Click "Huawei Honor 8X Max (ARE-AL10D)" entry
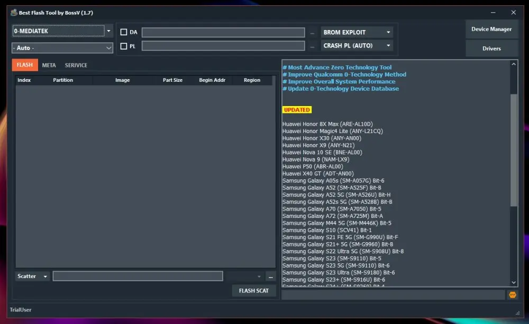529x324 pixels. 327,124
